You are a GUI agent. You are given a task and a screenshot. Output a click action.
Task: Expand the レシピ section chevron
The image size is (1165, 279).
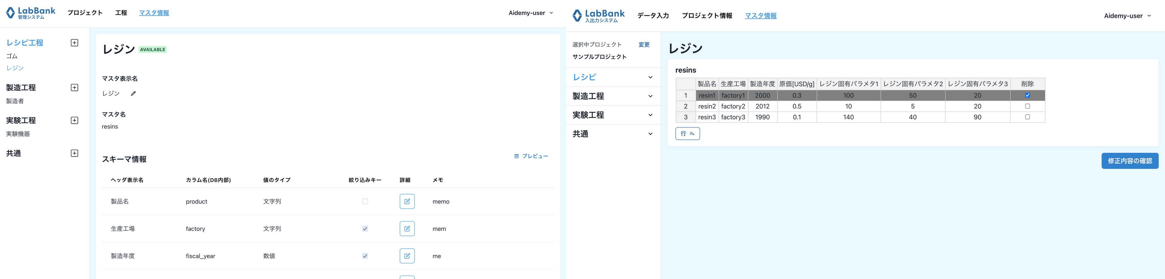point(650,77)
